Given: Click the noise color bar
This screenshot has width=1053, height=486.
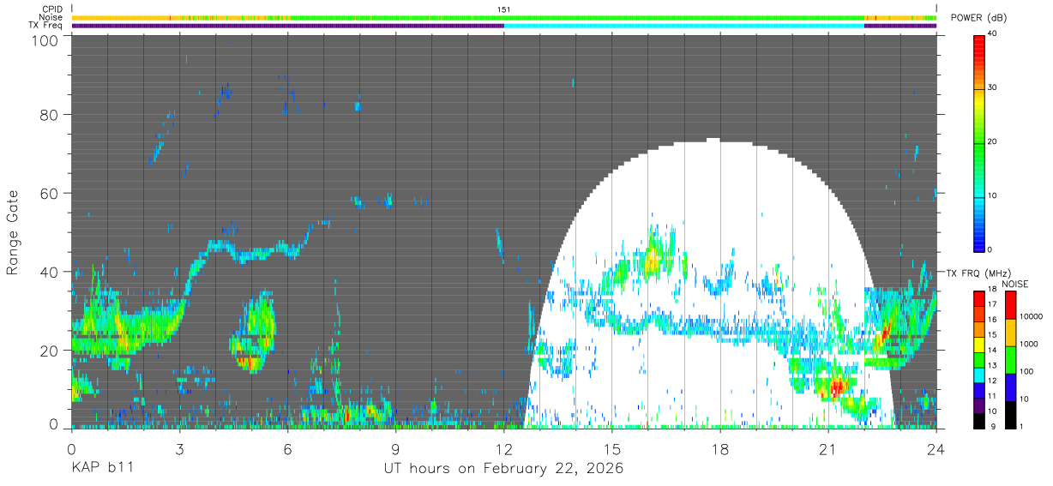Looking at the screenshot, I should pyautogui.click(x=1009, y=360).
